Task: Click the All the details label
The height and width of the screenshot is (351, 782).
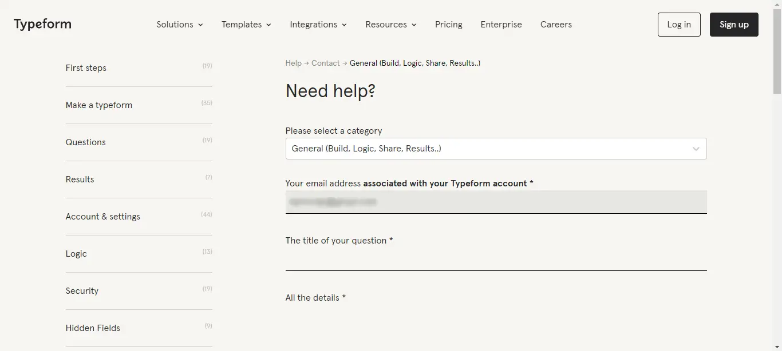Action: pos(315,298)
